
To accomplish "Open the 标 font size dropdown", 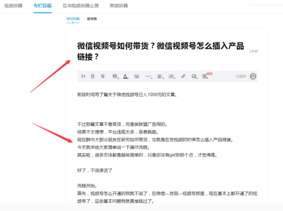I will tap(116, 76).
